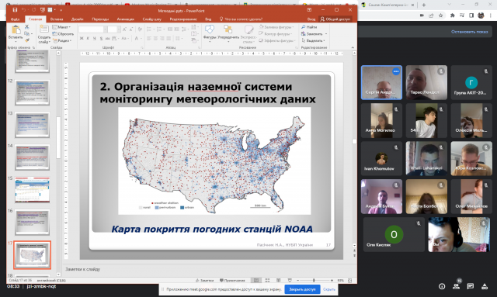Viewport: 497px width, 297px height.
Task: Toggle Bold (Ж) formatting
Action: 82,38
